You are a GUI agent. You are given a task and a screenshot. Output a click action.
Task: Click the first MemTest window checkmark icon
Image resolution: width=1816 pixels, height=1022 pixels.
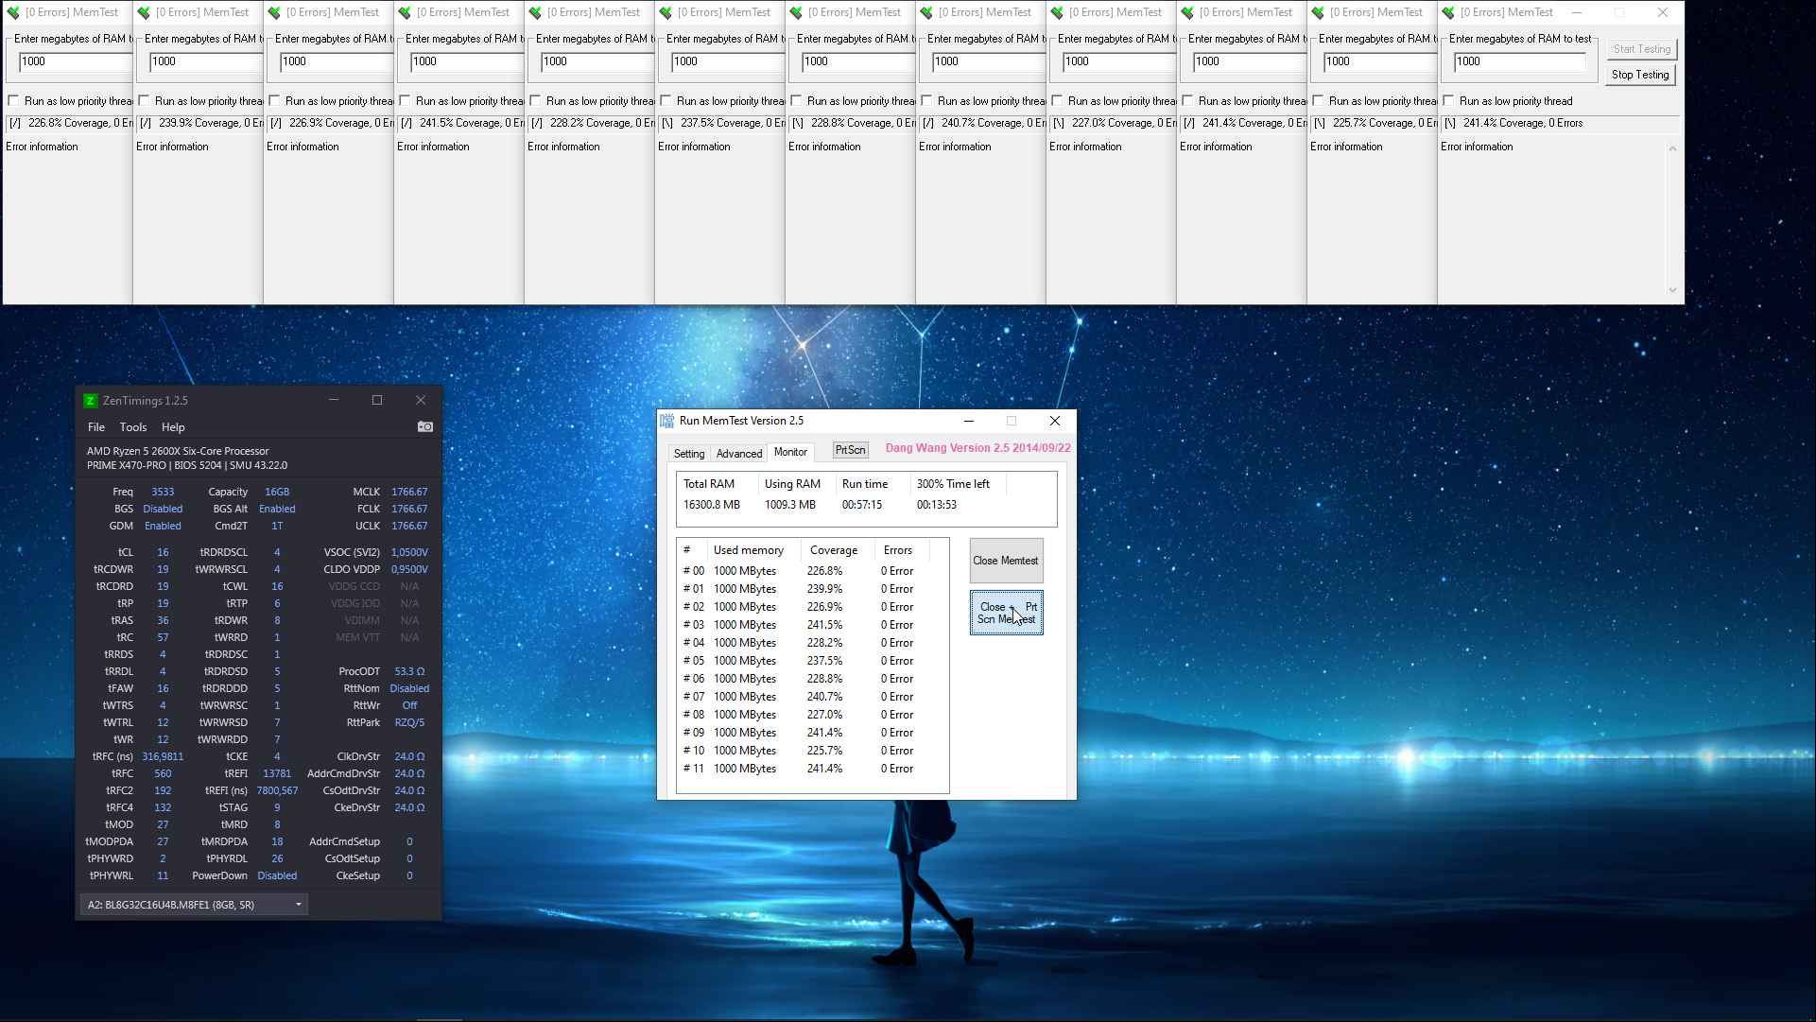tap(13, 12)
